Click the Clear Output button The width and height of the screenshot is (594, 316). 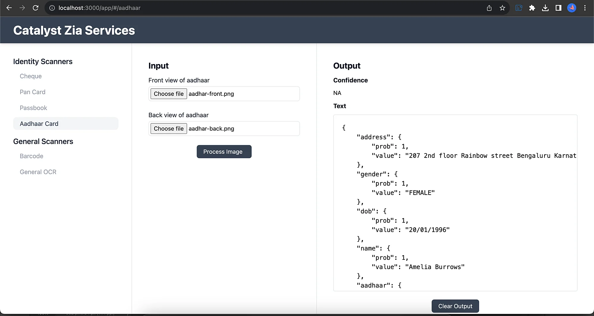[455, 306]
